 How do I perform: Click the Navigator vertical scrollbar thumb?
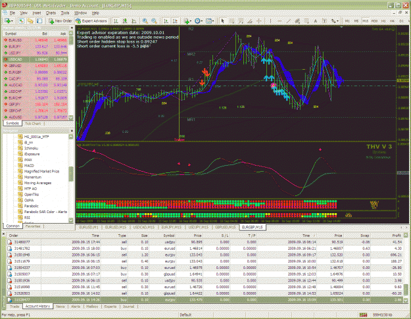click(x=71, y=174)
